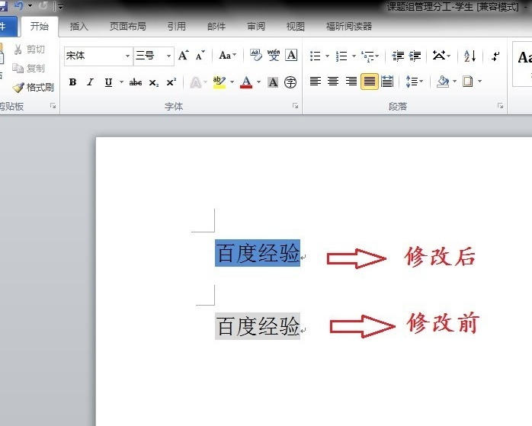
Task: Open the Underline style dropdown arrow
Action: 121,82
